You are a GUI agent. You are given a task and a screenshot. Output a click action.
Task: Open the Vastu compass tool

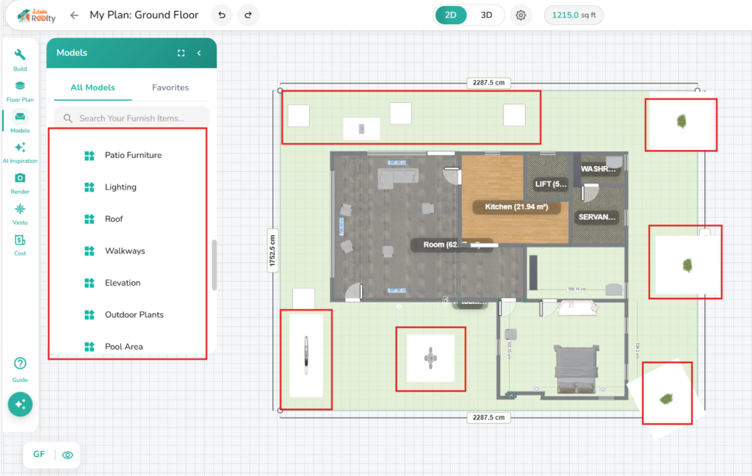point(20,213)
